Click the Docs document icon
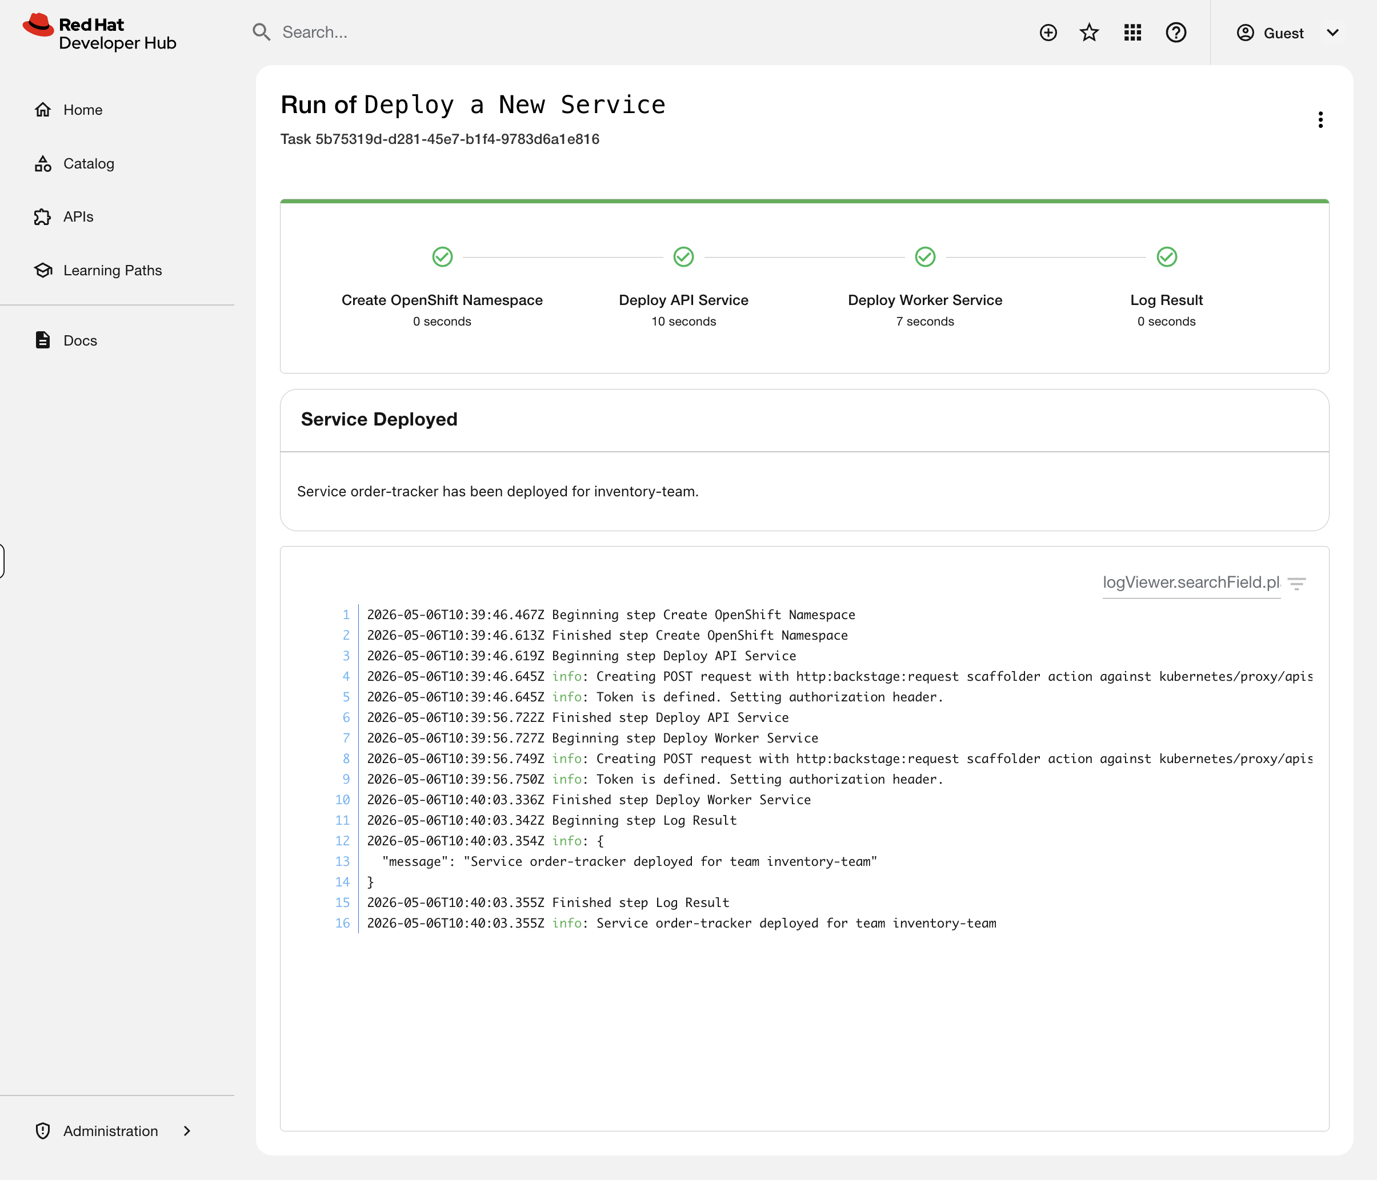The height and width of the screenshot is (1180, 1377). [42, 340]
